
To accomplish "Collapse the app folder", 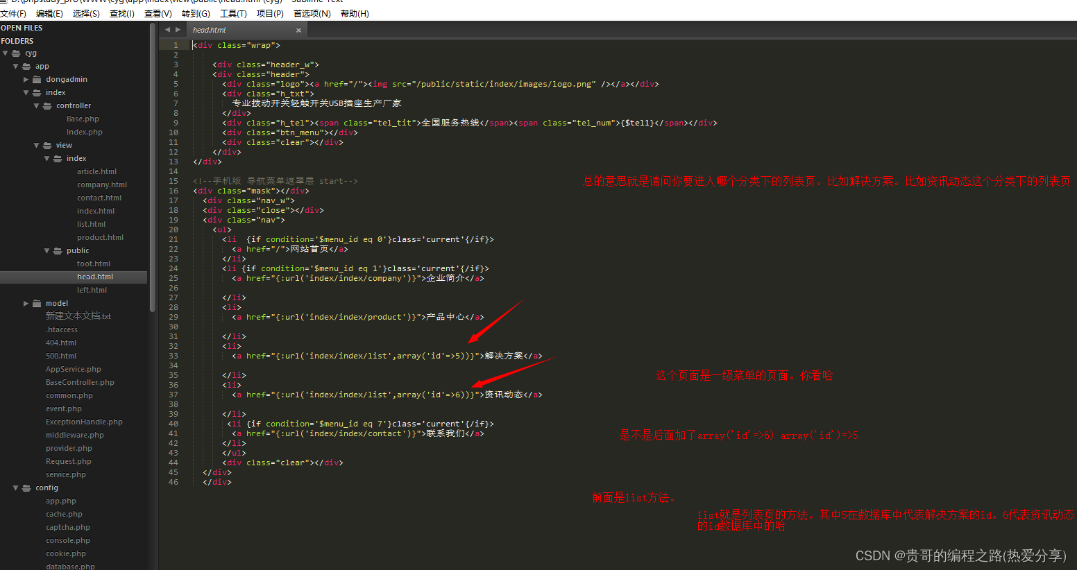I will (x=16, y=67).
